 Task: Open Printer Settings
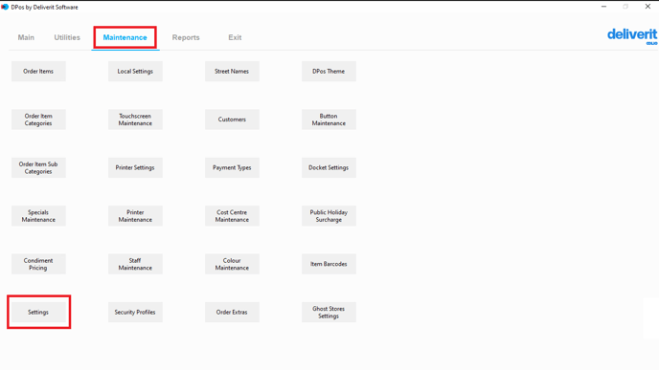135,168
